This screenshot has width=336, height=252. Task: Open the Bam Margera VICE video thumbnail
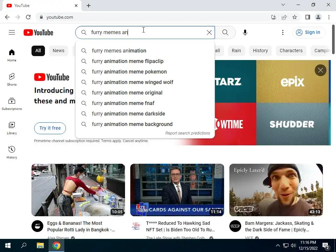[276, 190]
